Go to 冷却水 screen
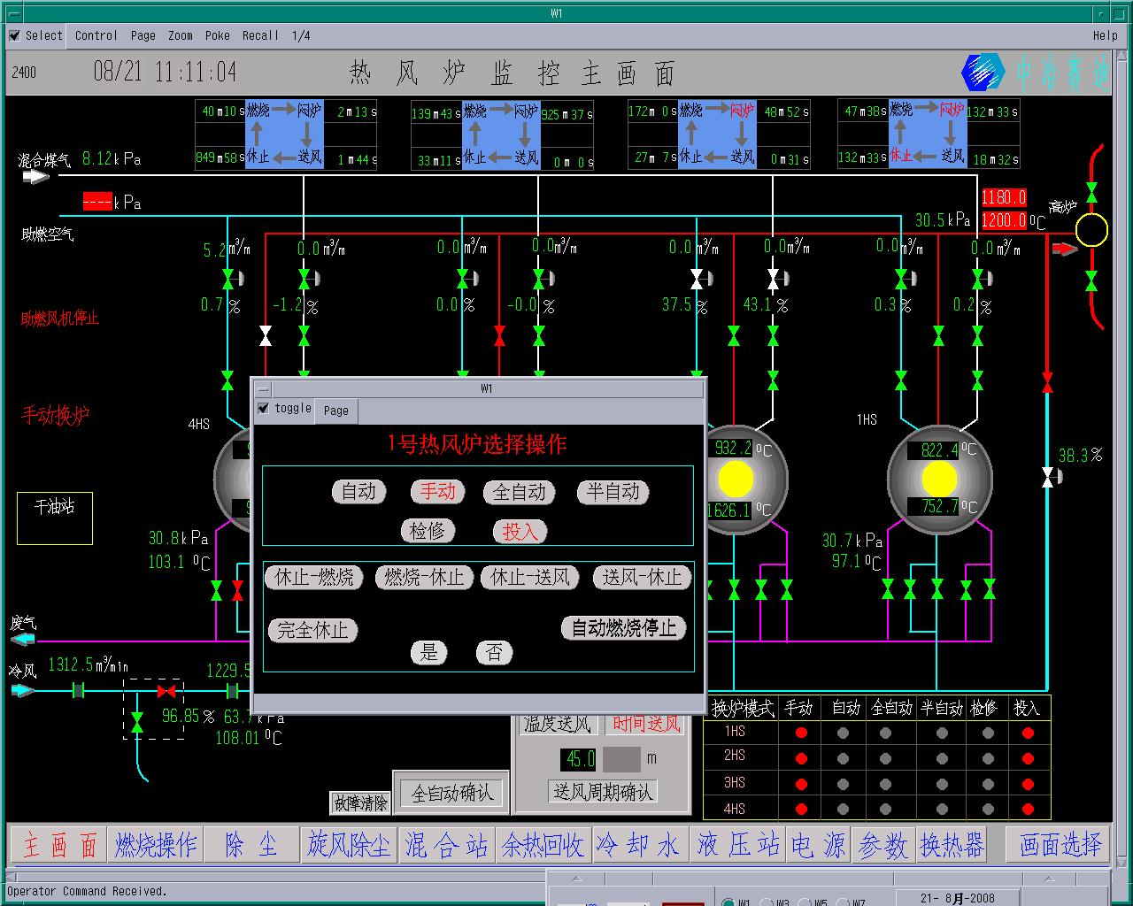Viewport: 1133px width, 906px height. 638,846
